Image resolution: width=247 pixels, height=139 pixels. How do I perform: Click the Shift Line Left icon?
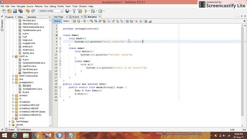point(127,21)
